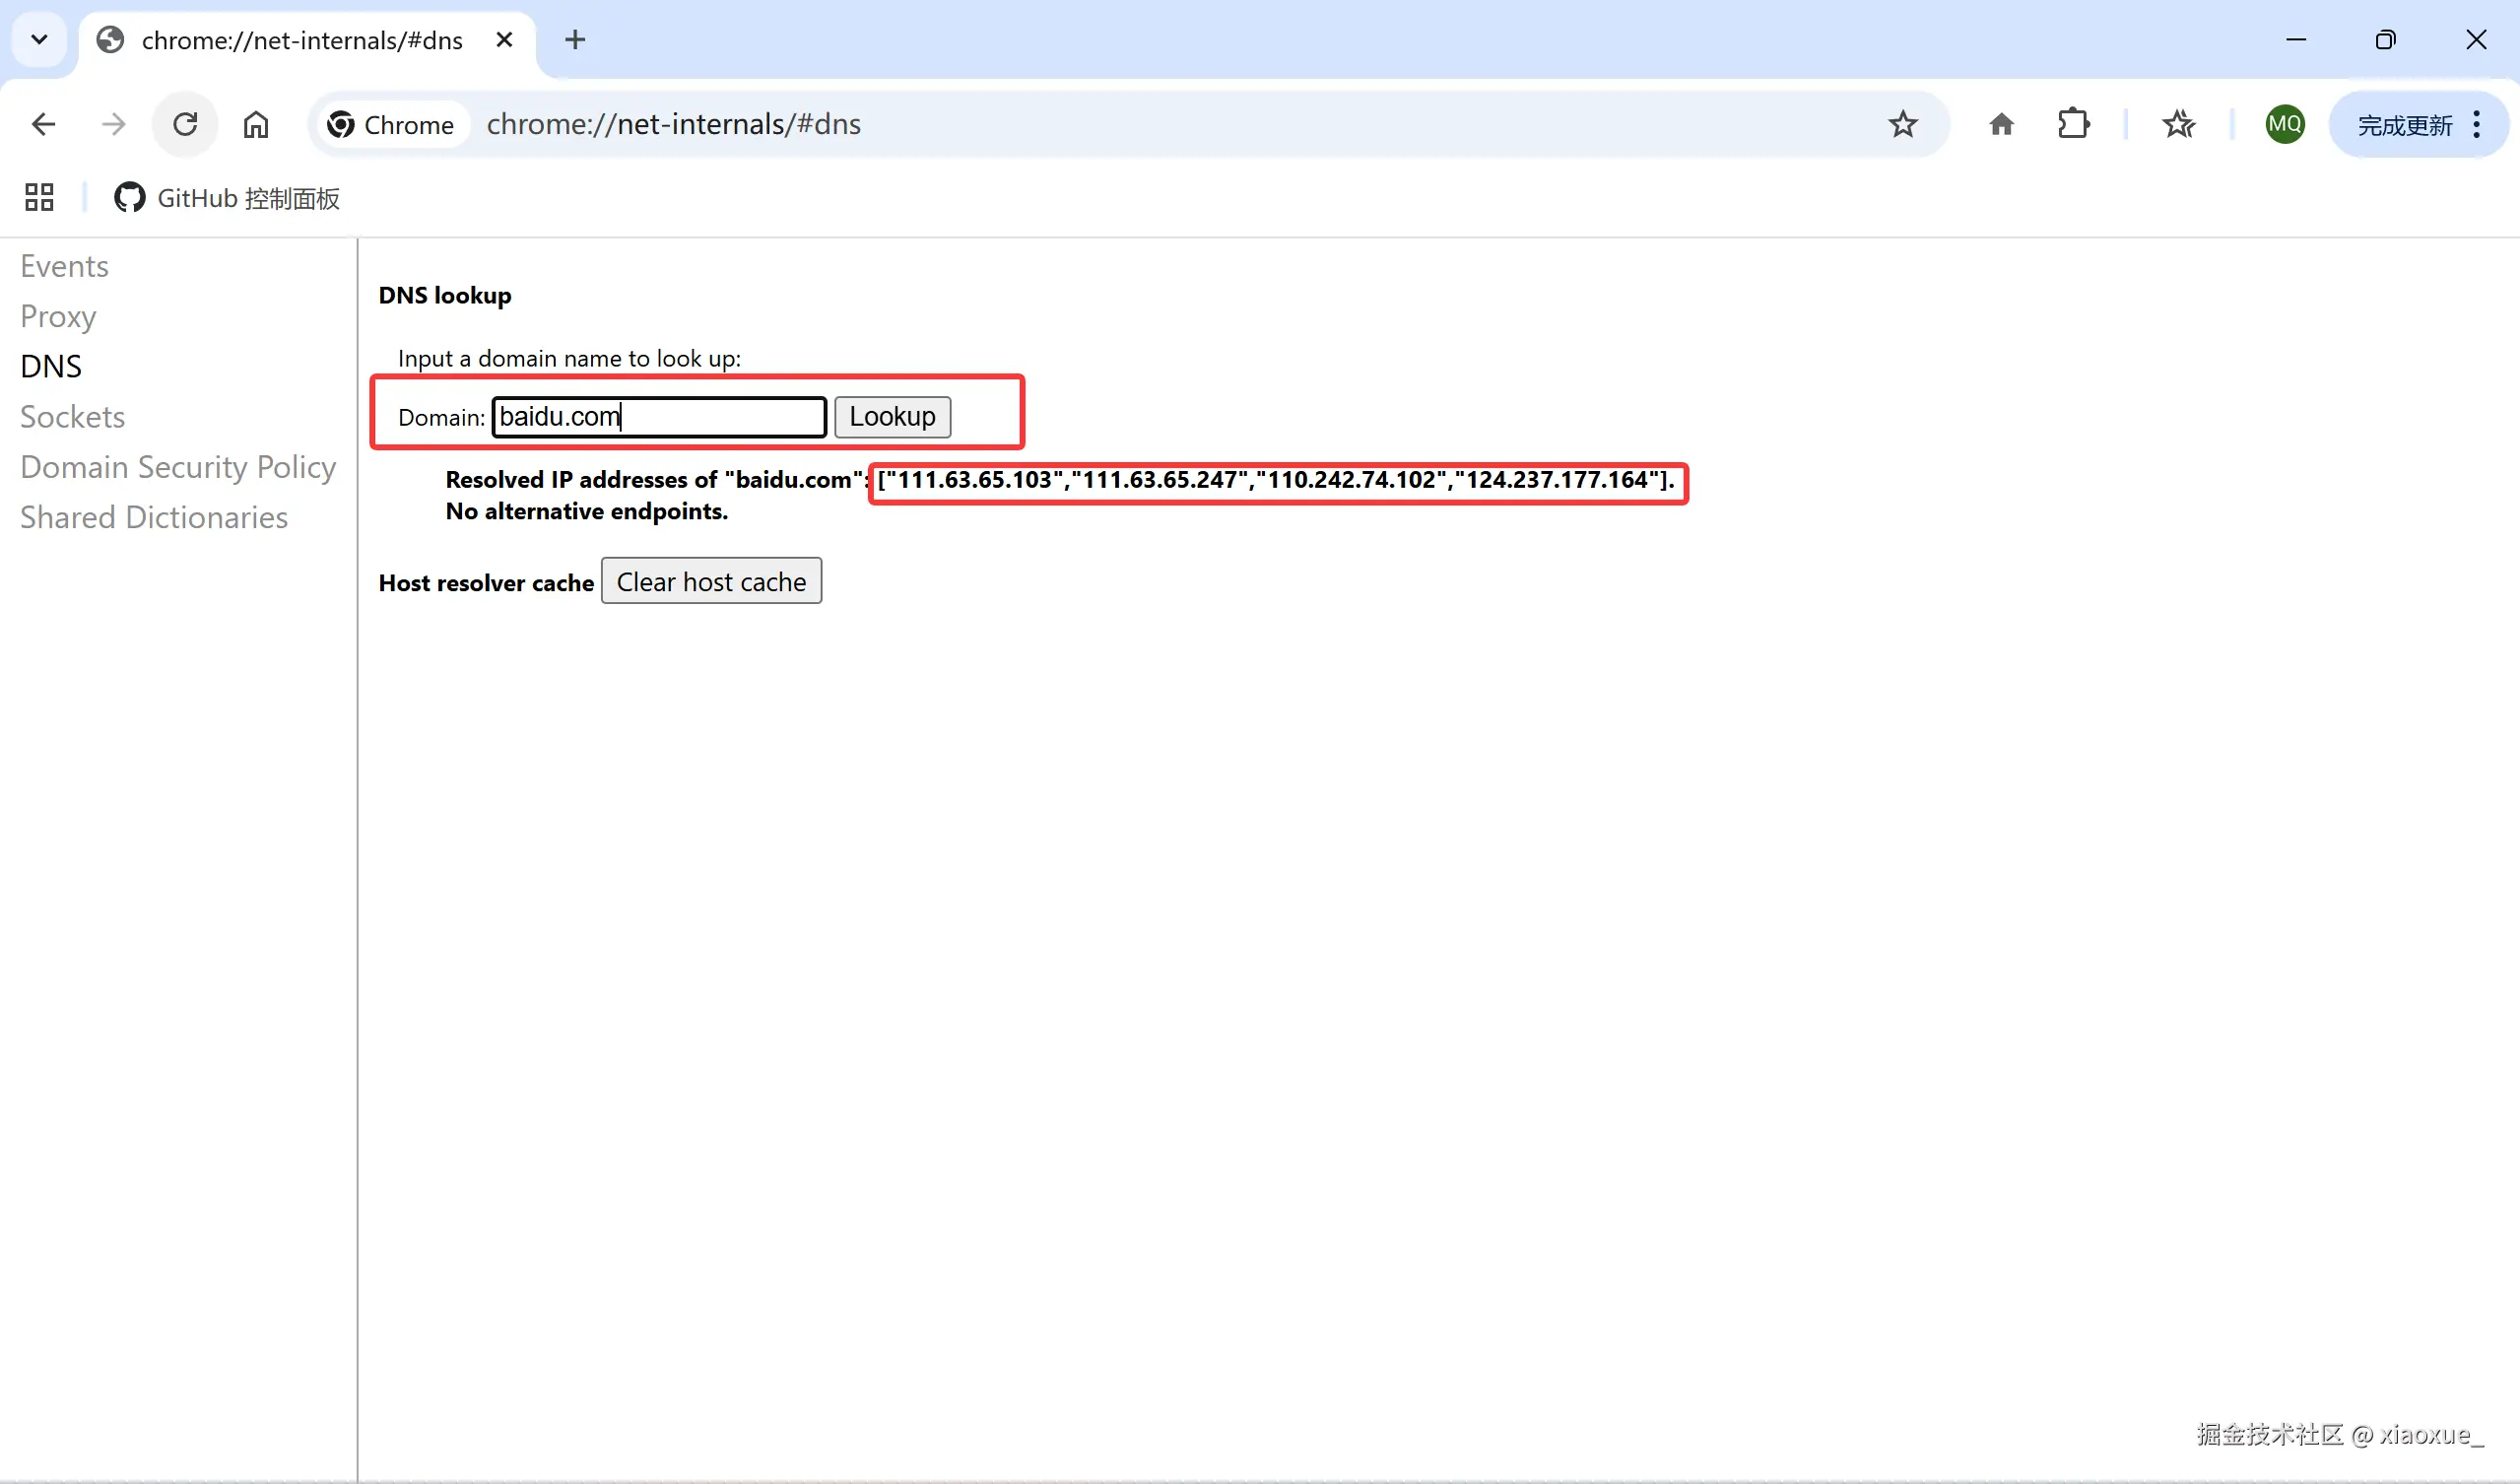Open the apps grid icon in bookmarks bar
Image resolution: width=2520 pixels, height=1484 pixels.
[x=39, y=197]
